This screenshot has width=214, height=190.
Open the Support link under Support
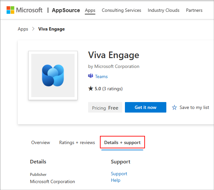pos(119,174)
